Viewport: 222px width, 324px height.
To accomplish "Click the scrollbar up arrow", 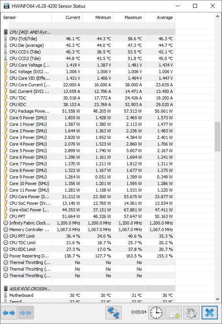I will point(217,16).
